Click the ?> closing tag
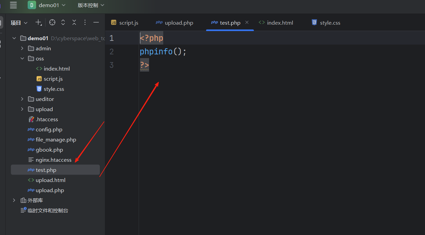The width and height of the screenshot is (425, 235). 144,65
